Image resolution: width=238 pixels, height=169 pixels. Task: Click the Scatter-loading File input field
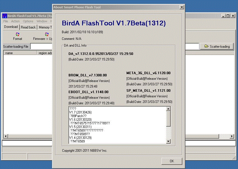coord(41,46)
